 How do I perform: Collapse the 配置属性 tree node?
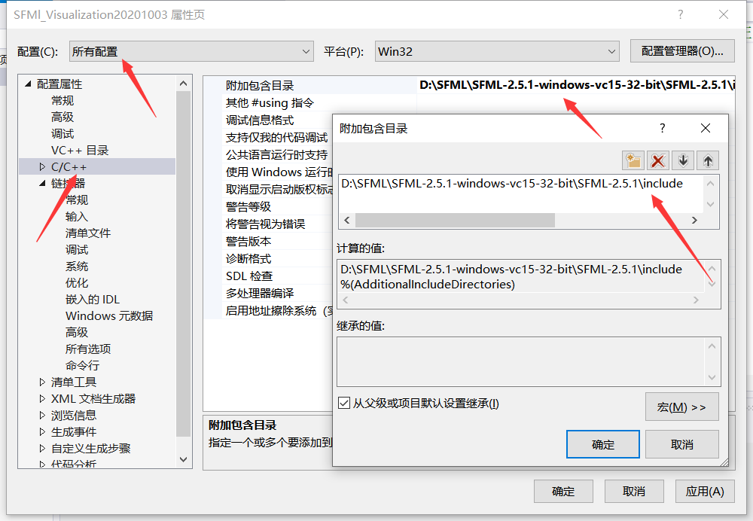(x=28, y=84)
